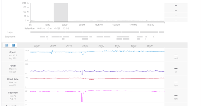
Task: Click the Cadence chart label
Action: (x=13, y=93)
